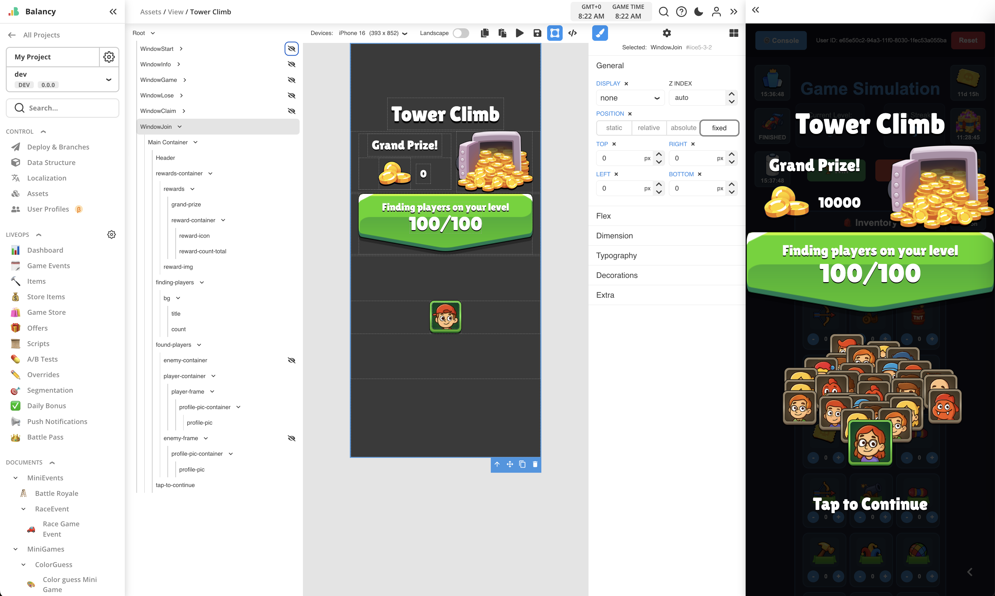Set position to relative
Image resolution: width=995 pixels, height=596 pixels.
pos(649,128)
